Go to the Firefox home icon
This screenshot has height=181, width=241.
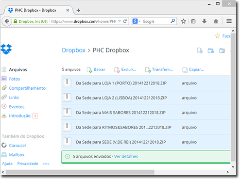[216, 21]
